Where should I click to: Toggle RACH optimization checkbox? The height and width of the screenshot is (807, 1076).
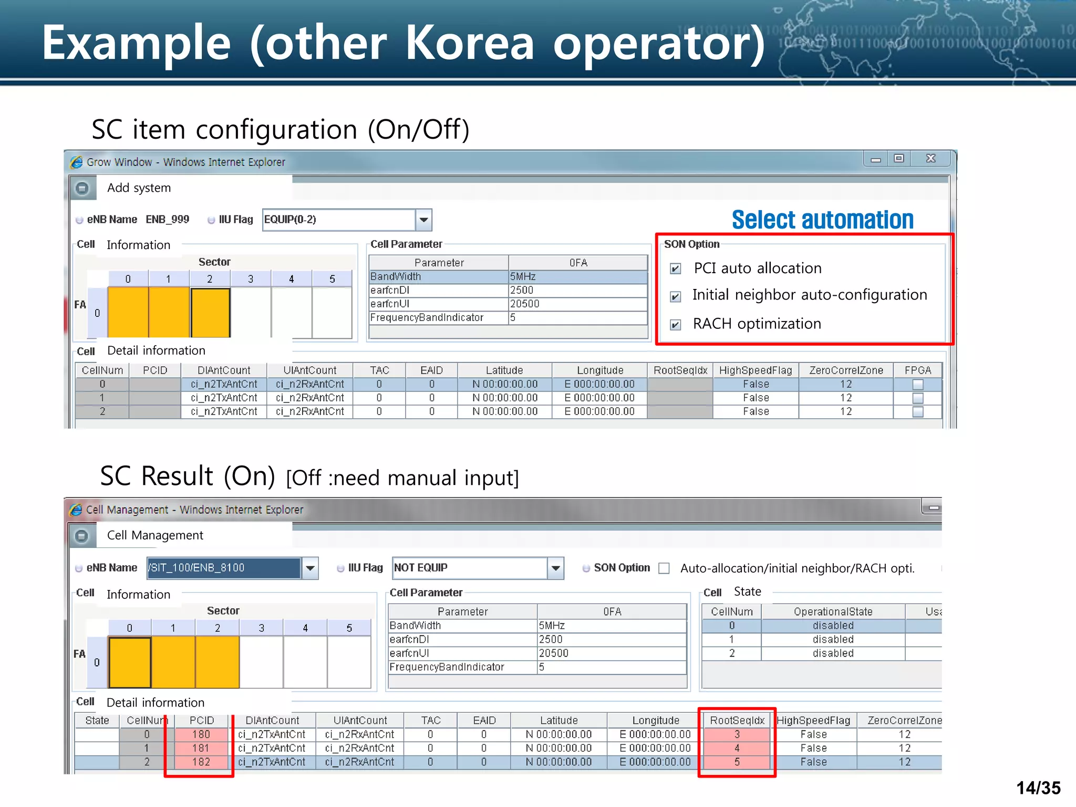click(676, 325)
